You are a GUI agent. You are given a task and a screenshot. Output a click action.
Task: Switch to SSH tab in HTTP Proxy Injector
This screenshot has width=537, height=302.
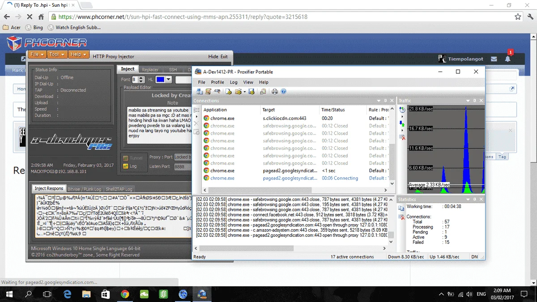pos(173,69)
